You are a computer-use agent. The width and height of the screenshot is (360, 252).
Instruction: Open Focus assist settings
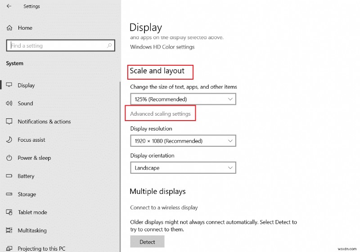tap(31, 139)
